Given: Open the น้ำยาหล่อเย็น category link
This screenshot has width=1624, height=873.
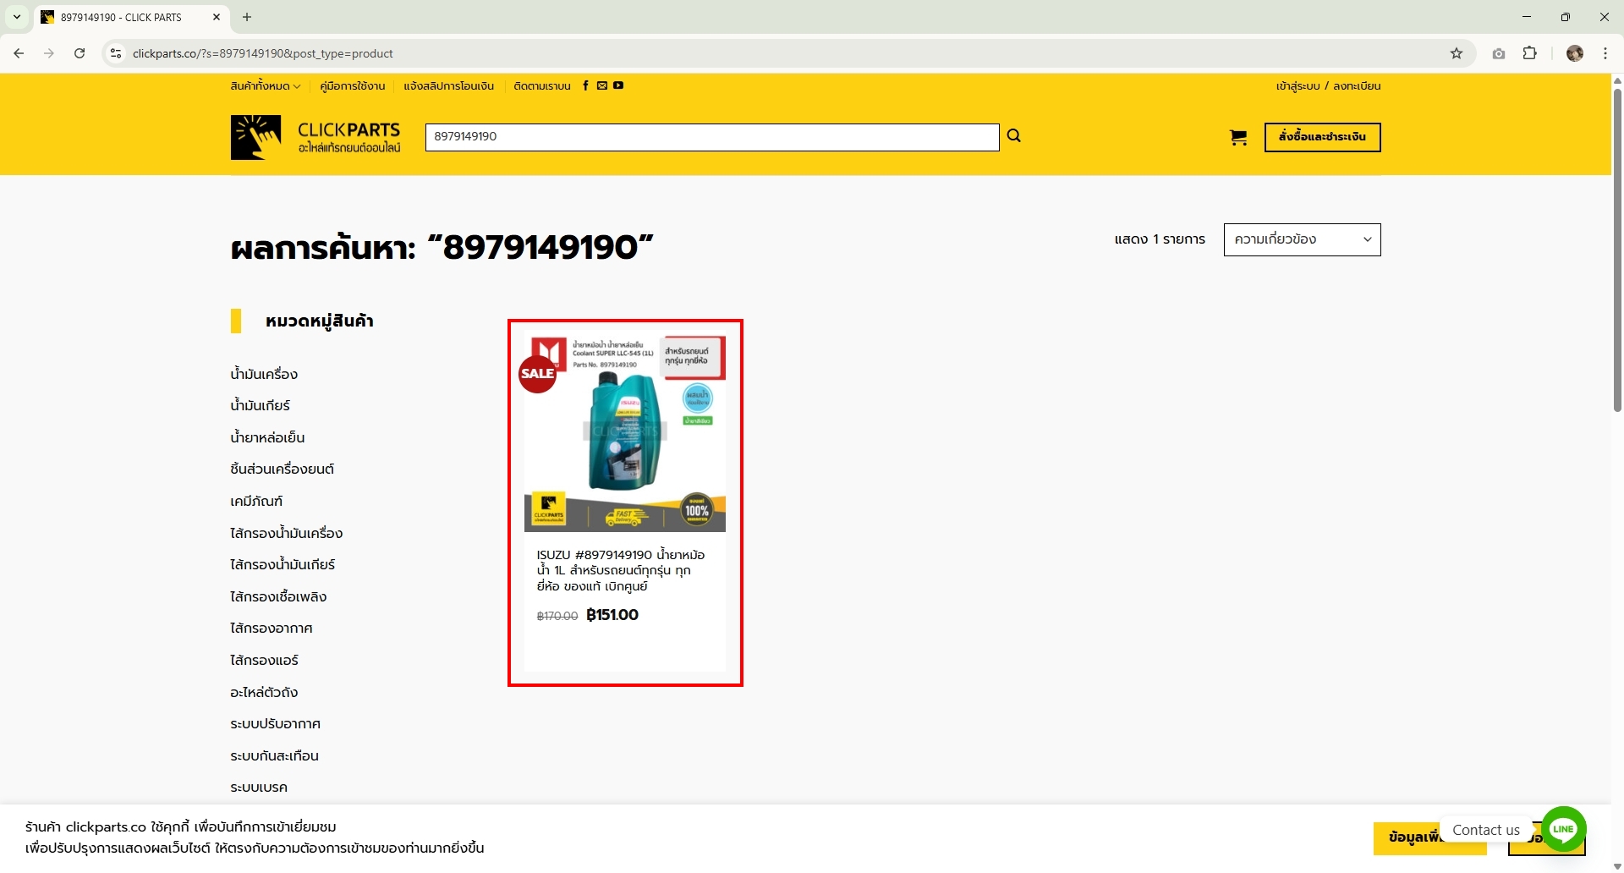Looking at the screenshot, I should click(x=267, y=437).
